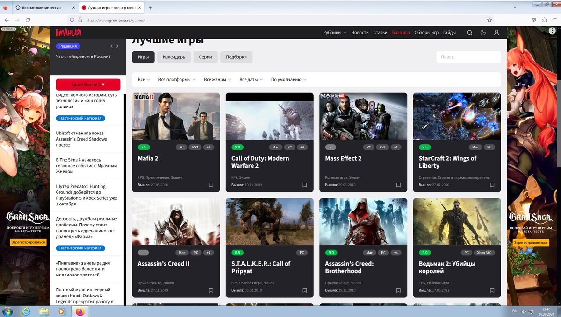Screen dimensions: 561x317
Task: Open The Sims 4 news link
Action: pyautogui.click(x=86, y=166)
